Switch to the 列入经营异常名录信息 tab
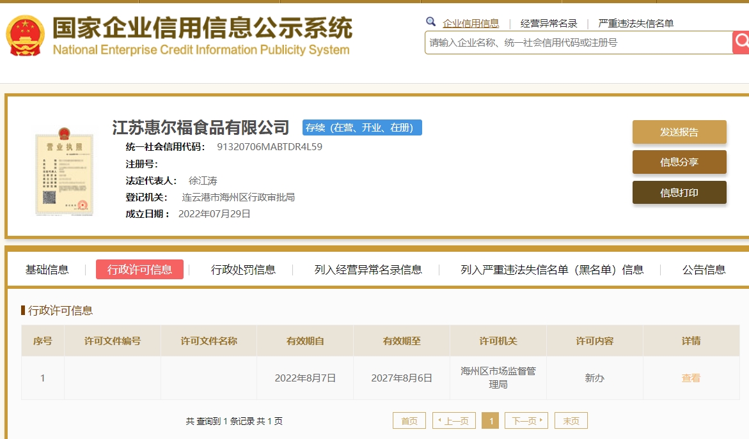This screenshot has height=439, width=749. (x=368, y=270)
